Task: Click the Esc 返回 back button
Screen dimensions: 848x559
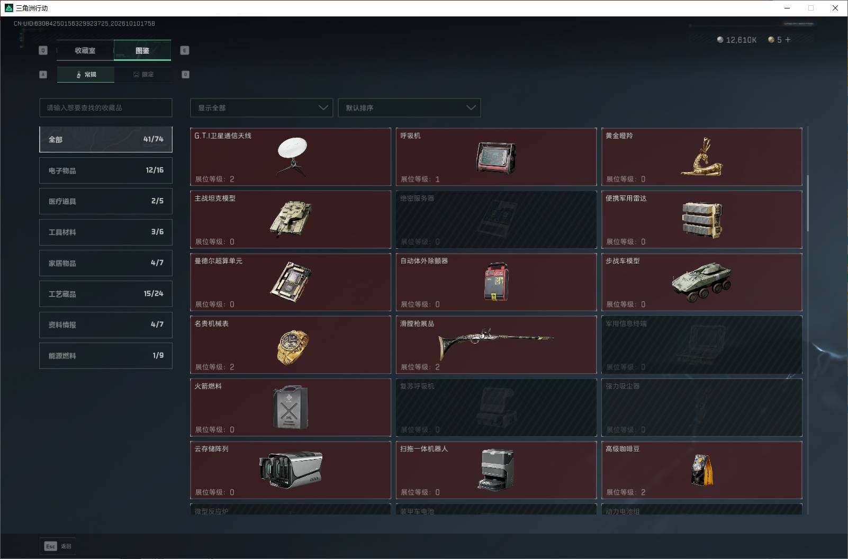Action: [58, 546]
